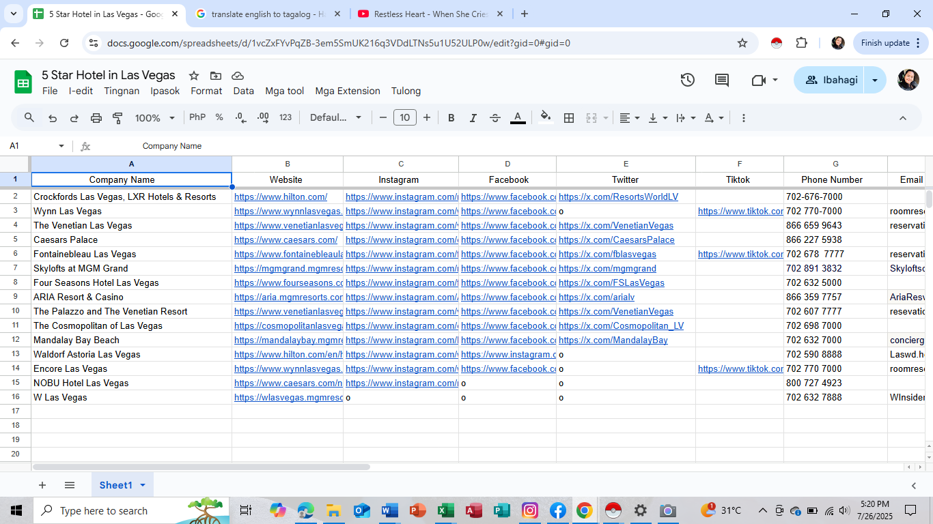933x524 pixels.
Task: Increase the font size
Action: click(427, 118)
